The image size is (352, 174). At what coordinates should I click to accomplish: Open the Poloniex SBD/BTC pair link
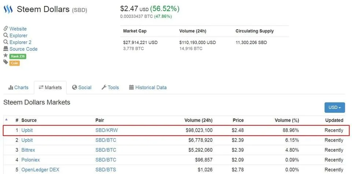click(106, 160)
